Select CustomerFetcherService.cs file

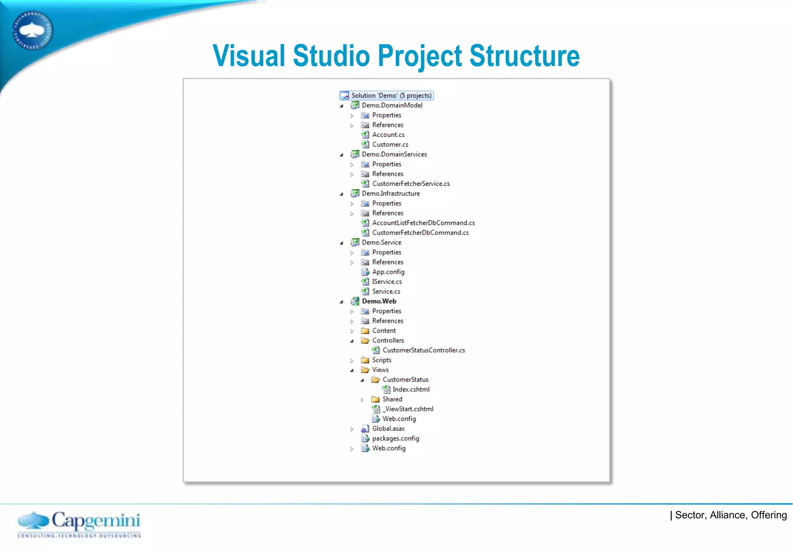[411, 184]
